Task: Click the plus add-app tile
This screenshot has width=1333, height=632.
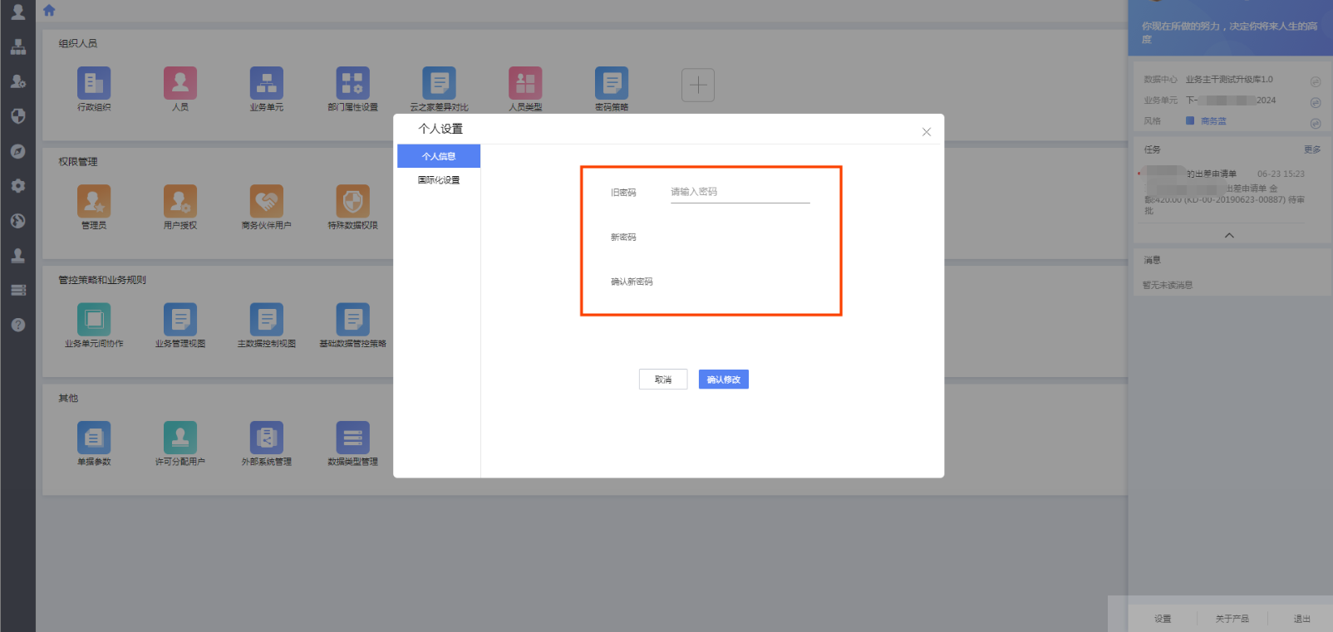Action: tap(698, 85)
